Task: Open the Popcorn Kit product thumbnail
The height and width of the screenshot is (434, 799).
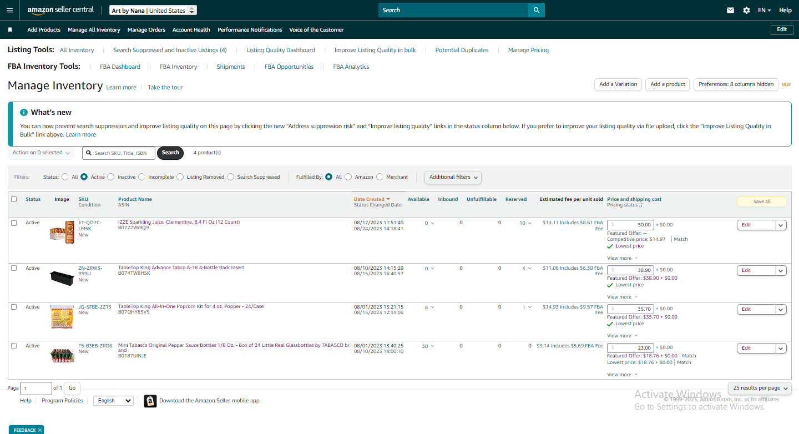Action: (x=62, y=316)
